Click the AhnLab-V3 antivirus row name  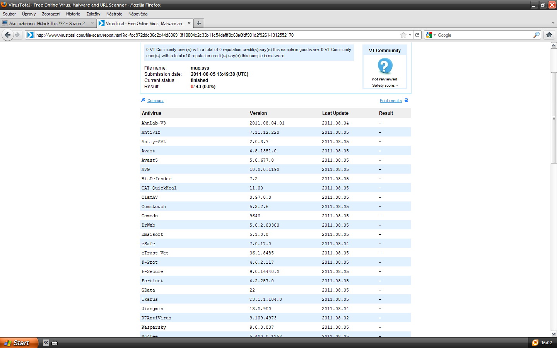[x=154, y=123]
